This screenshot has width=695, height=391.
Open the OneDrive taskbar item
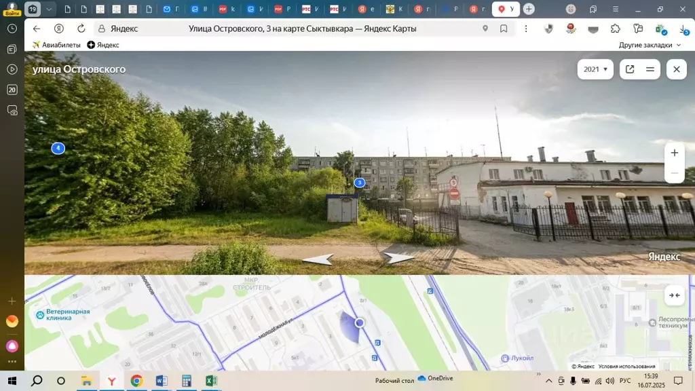[x=435, y=378]
